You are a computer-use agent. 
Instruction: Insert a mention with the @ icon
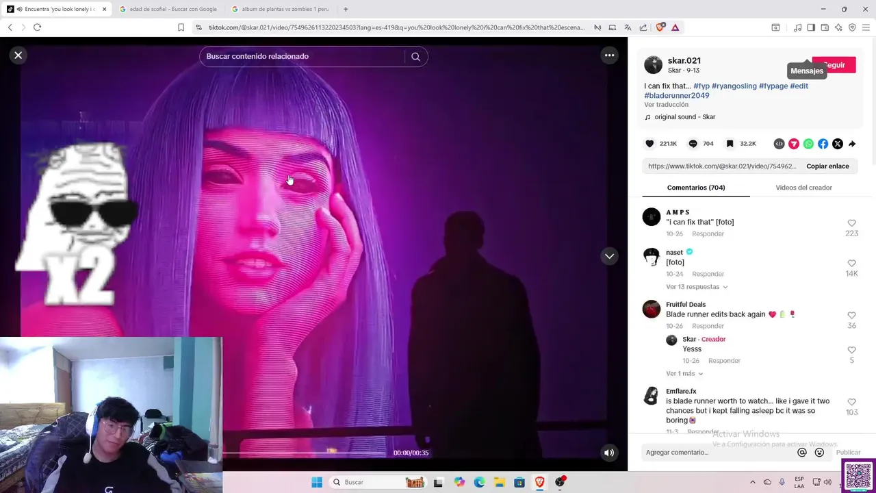pyautogui.click(x=802, y=453)
